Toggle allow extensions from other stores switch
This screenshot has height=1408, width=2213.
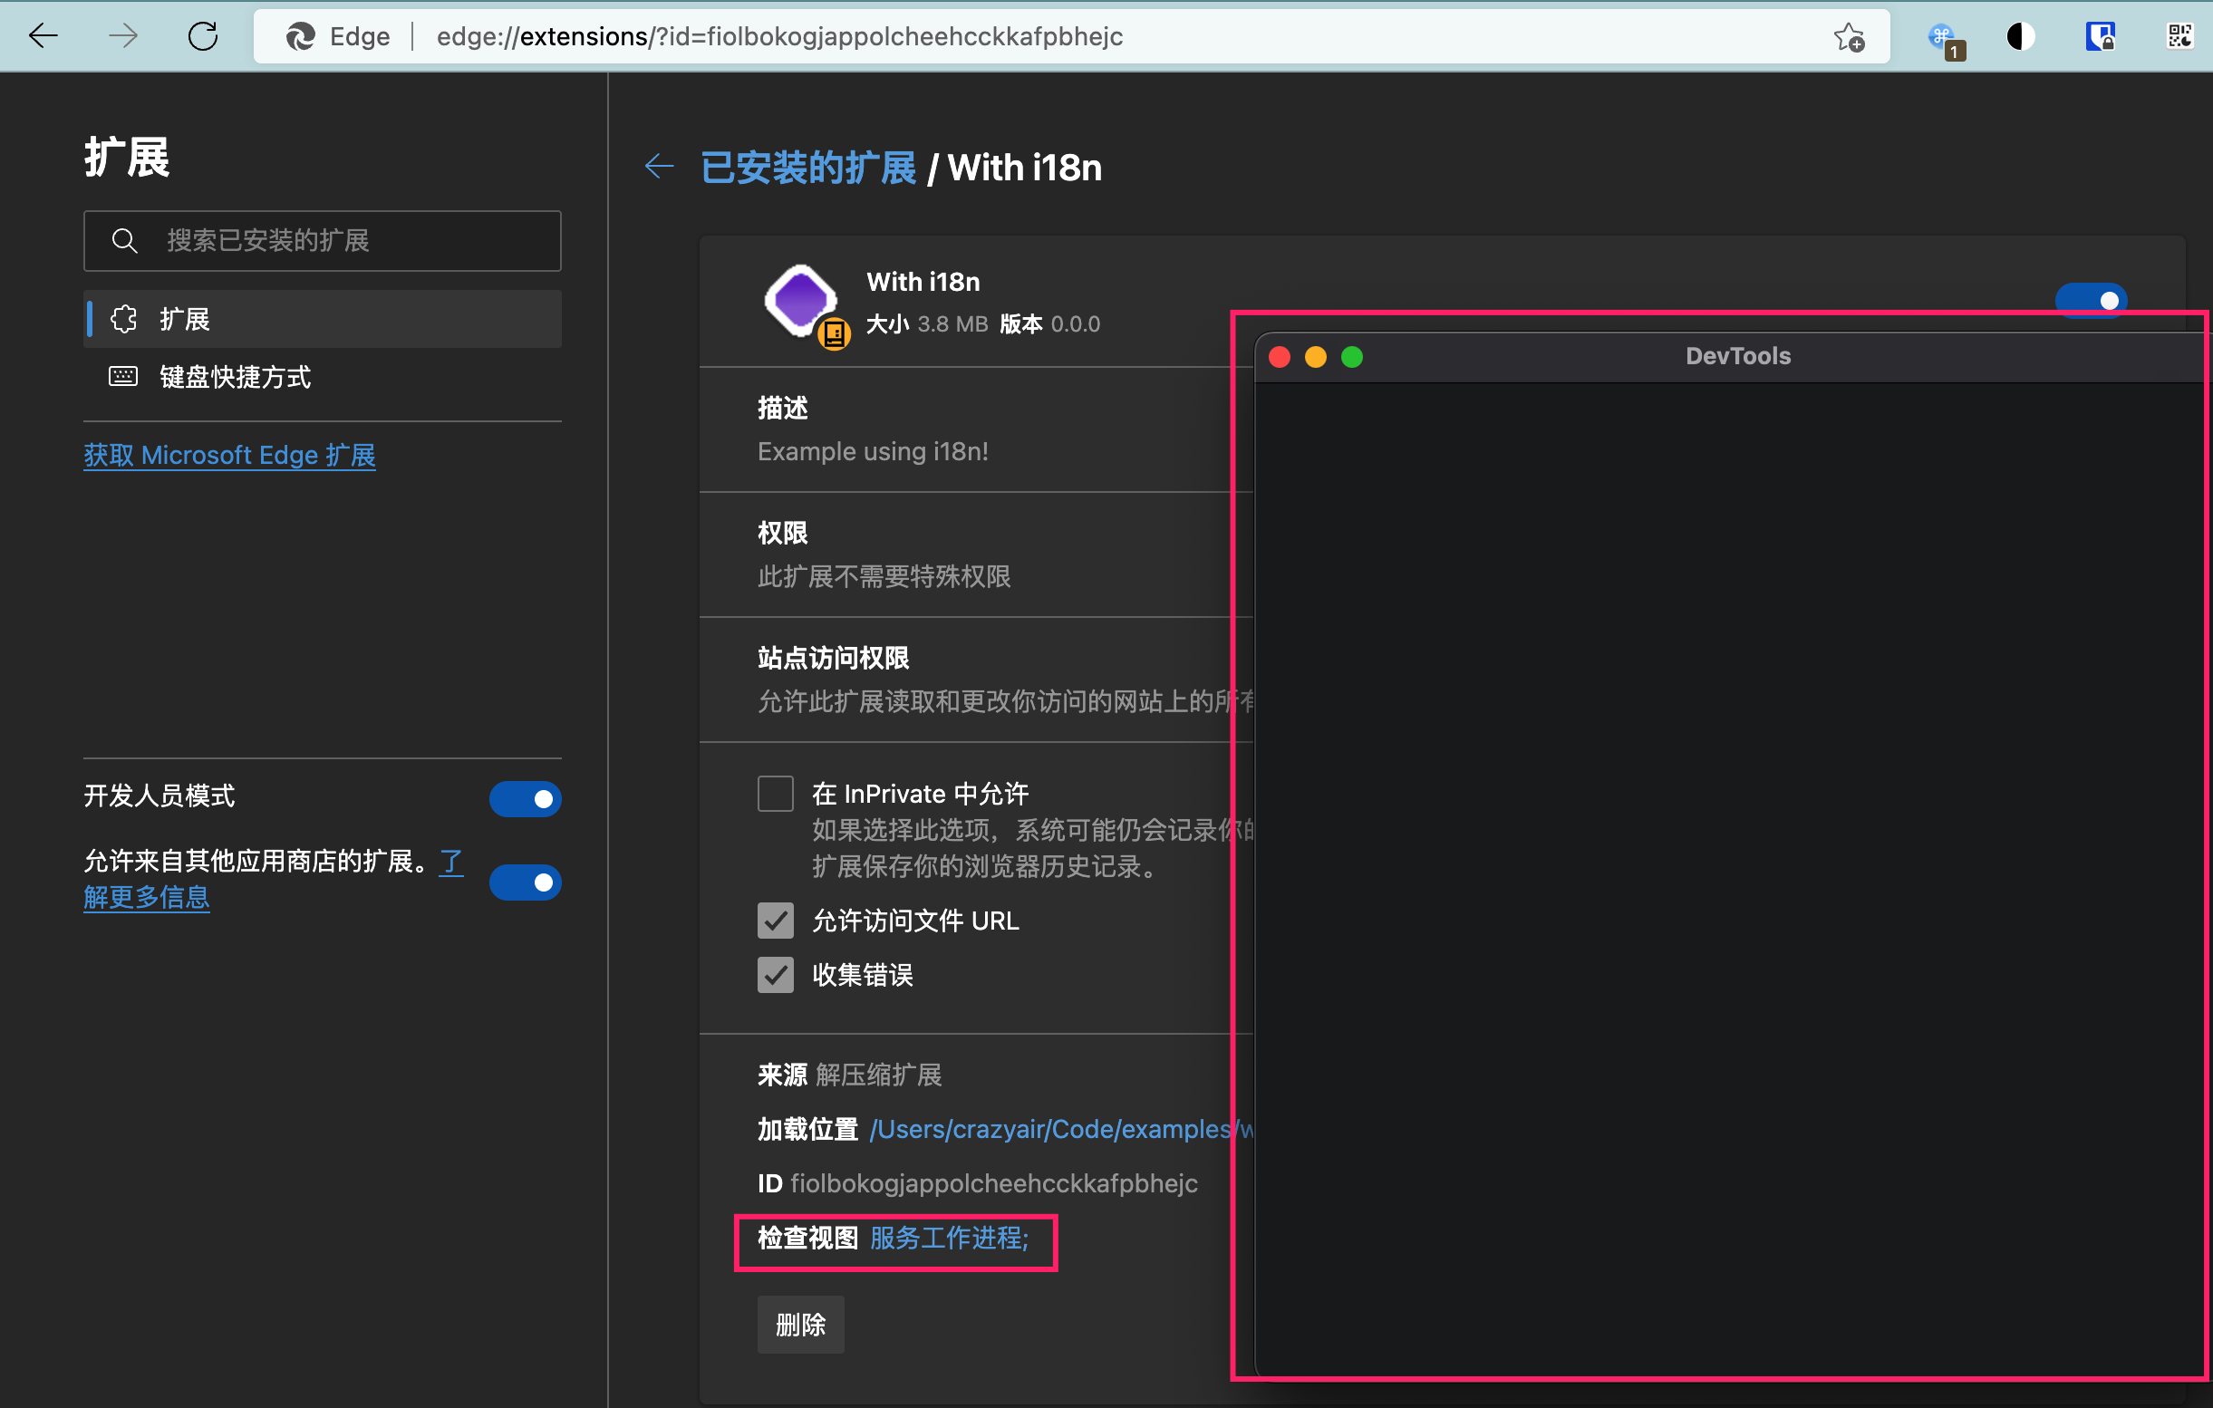[x=525, y=882]
